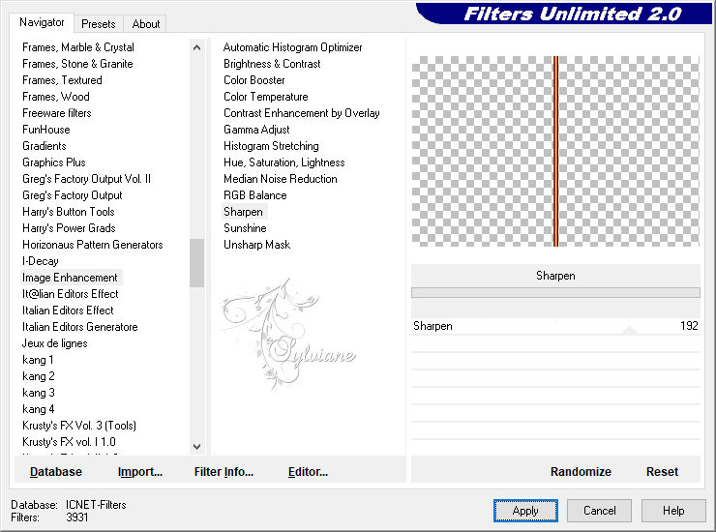Open the Database button
The height and width of the screenshot is (532, 716).
[x=56, y=471]
